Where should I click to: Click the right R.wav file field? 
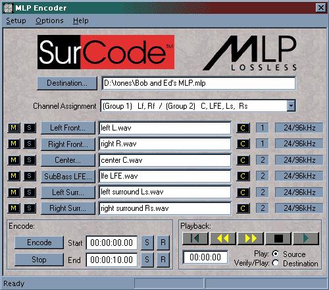tap(164, 144)
